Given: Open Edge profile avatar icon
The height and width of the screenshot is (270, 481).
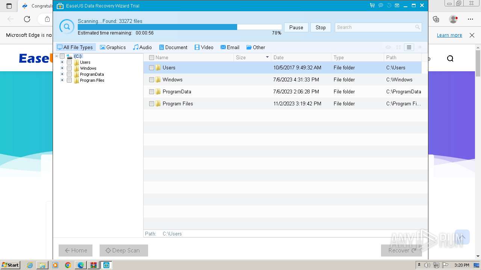Looking at the screenshot, I should [454, 19].
